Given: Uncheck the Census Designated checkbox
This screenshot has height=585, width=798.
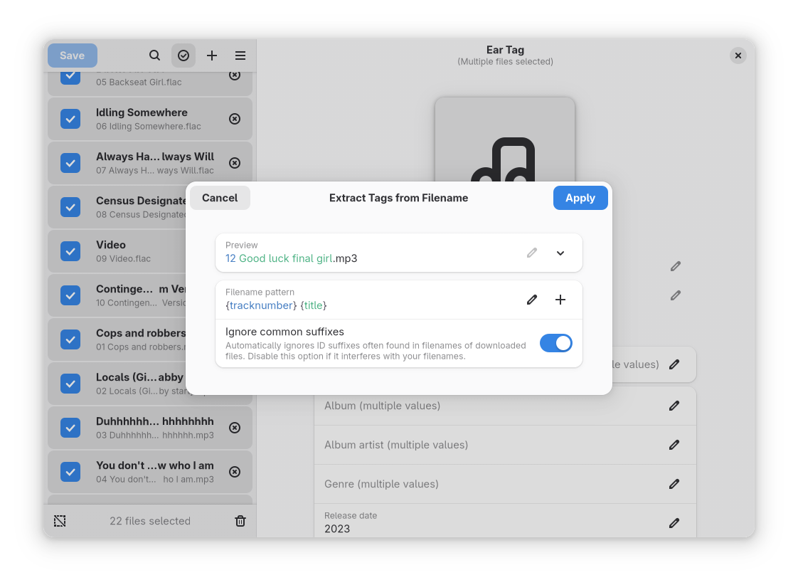Looking at the screenshot, I should pos(70,207).
